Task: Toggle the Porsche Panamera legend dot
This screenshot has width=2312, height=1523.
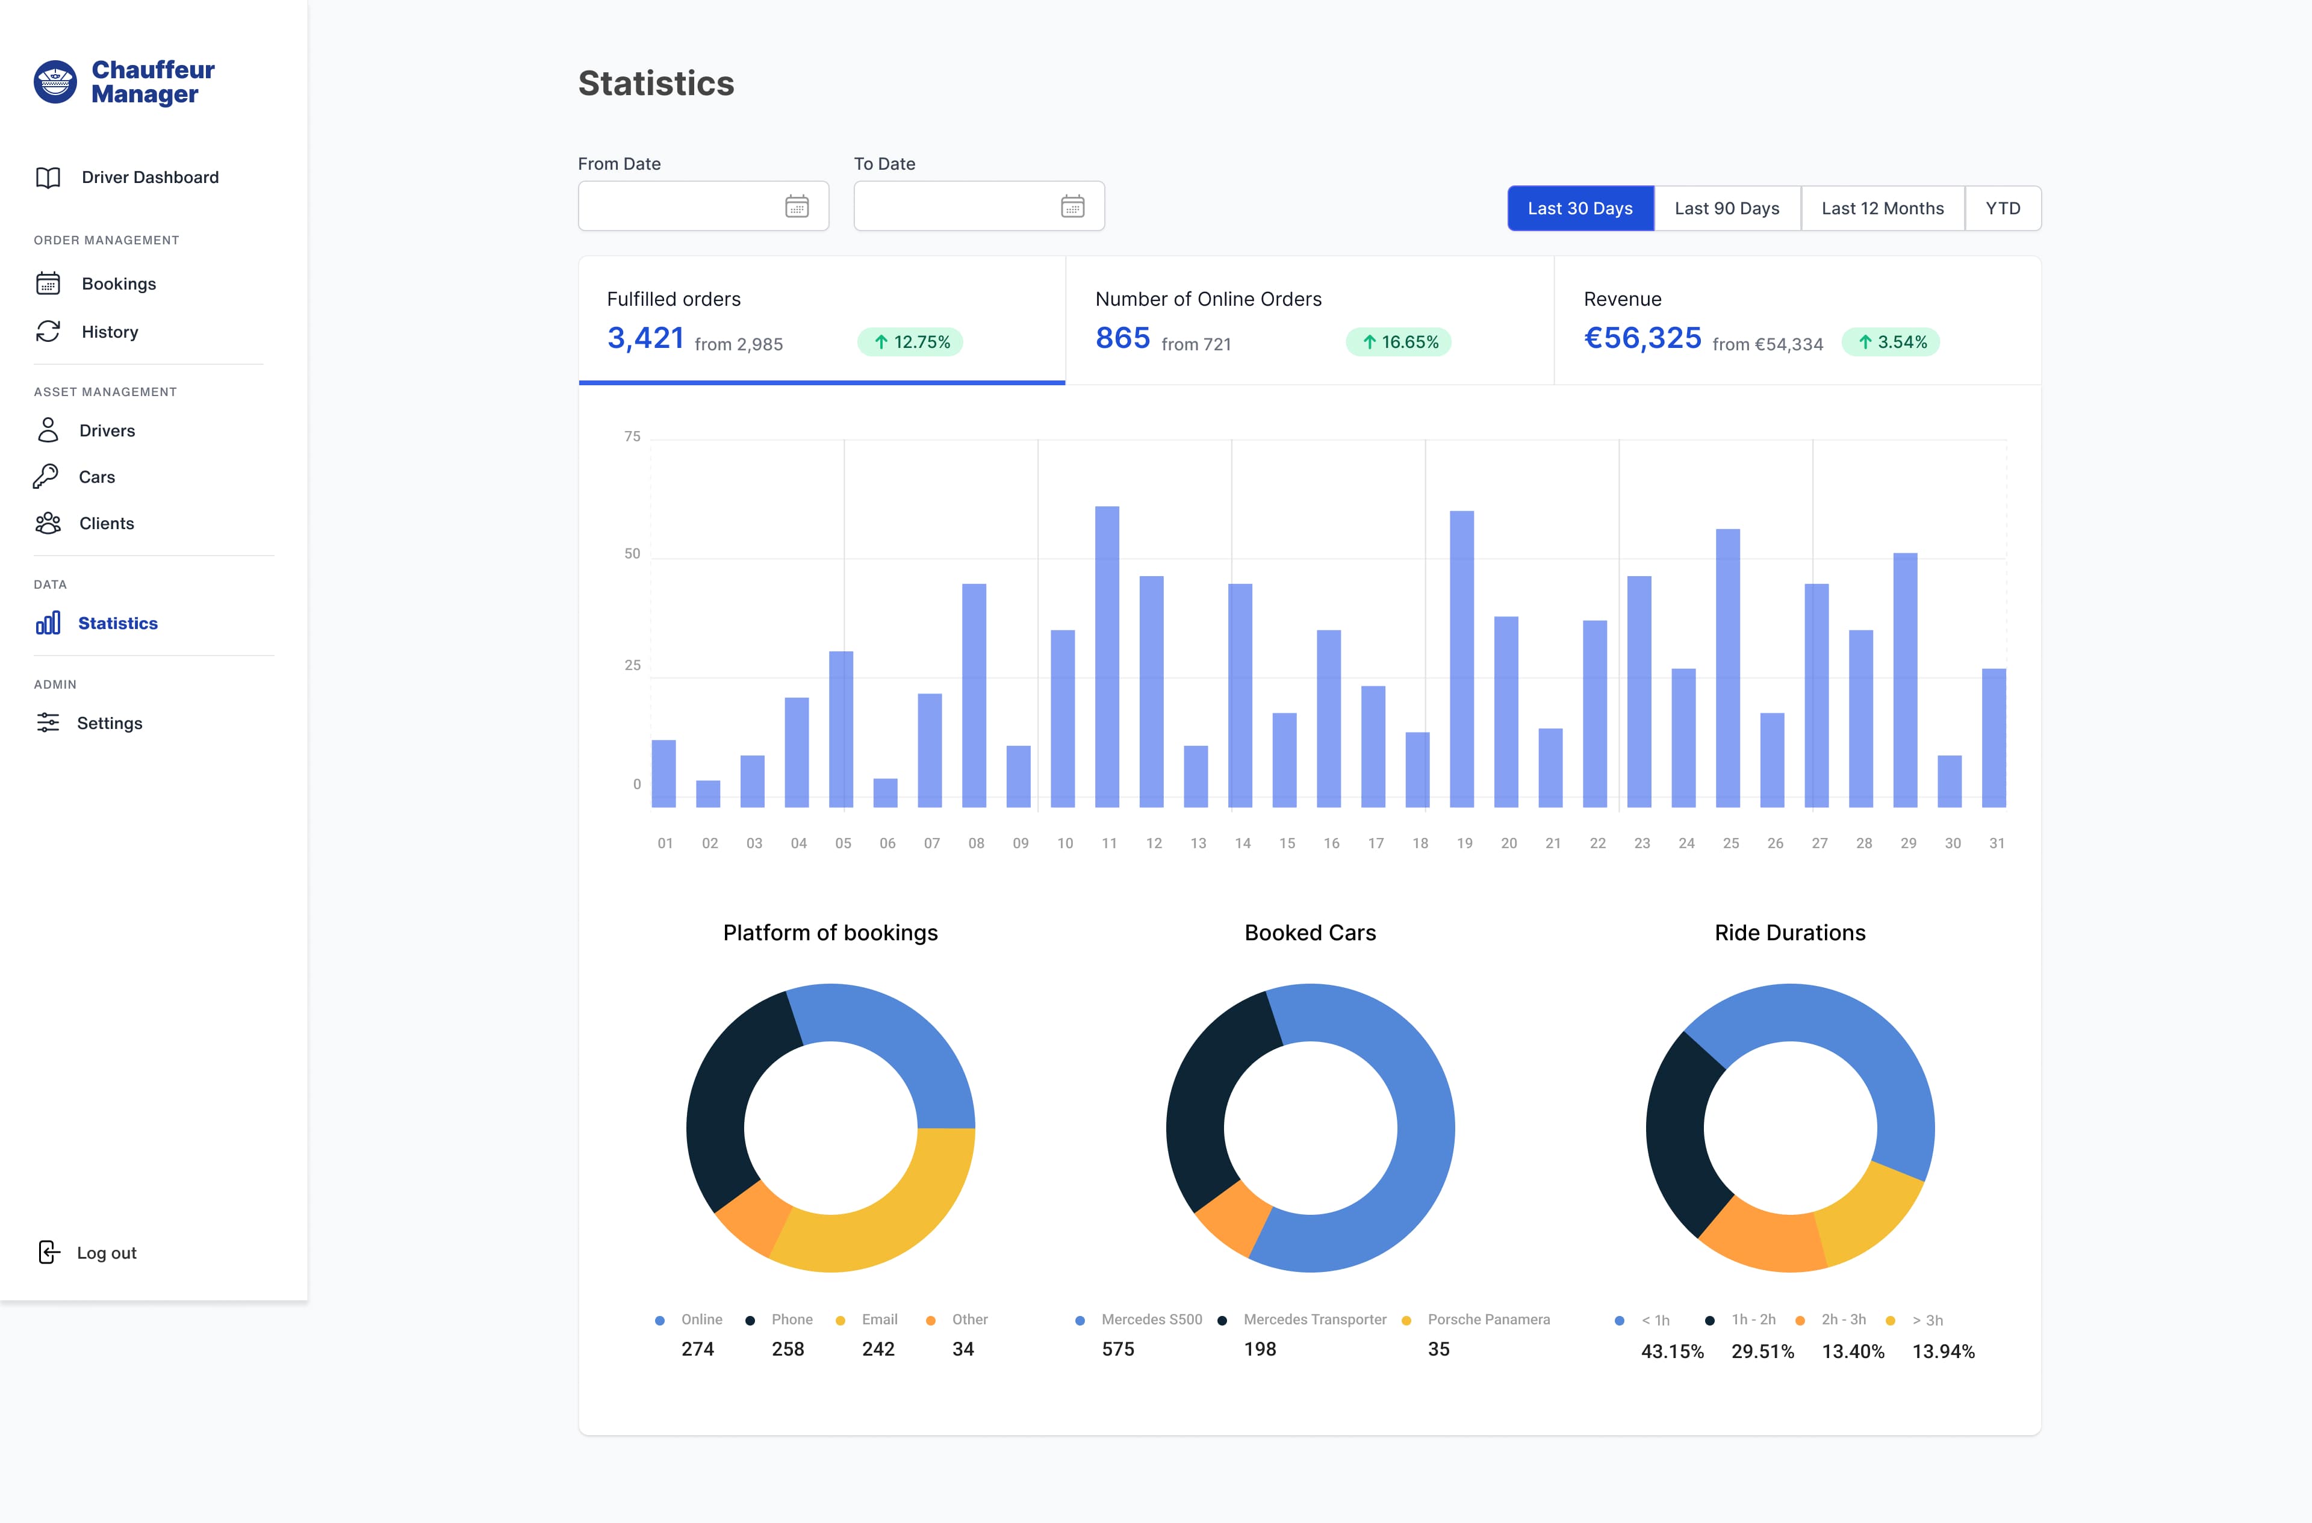Action: click(1406, 1320)
